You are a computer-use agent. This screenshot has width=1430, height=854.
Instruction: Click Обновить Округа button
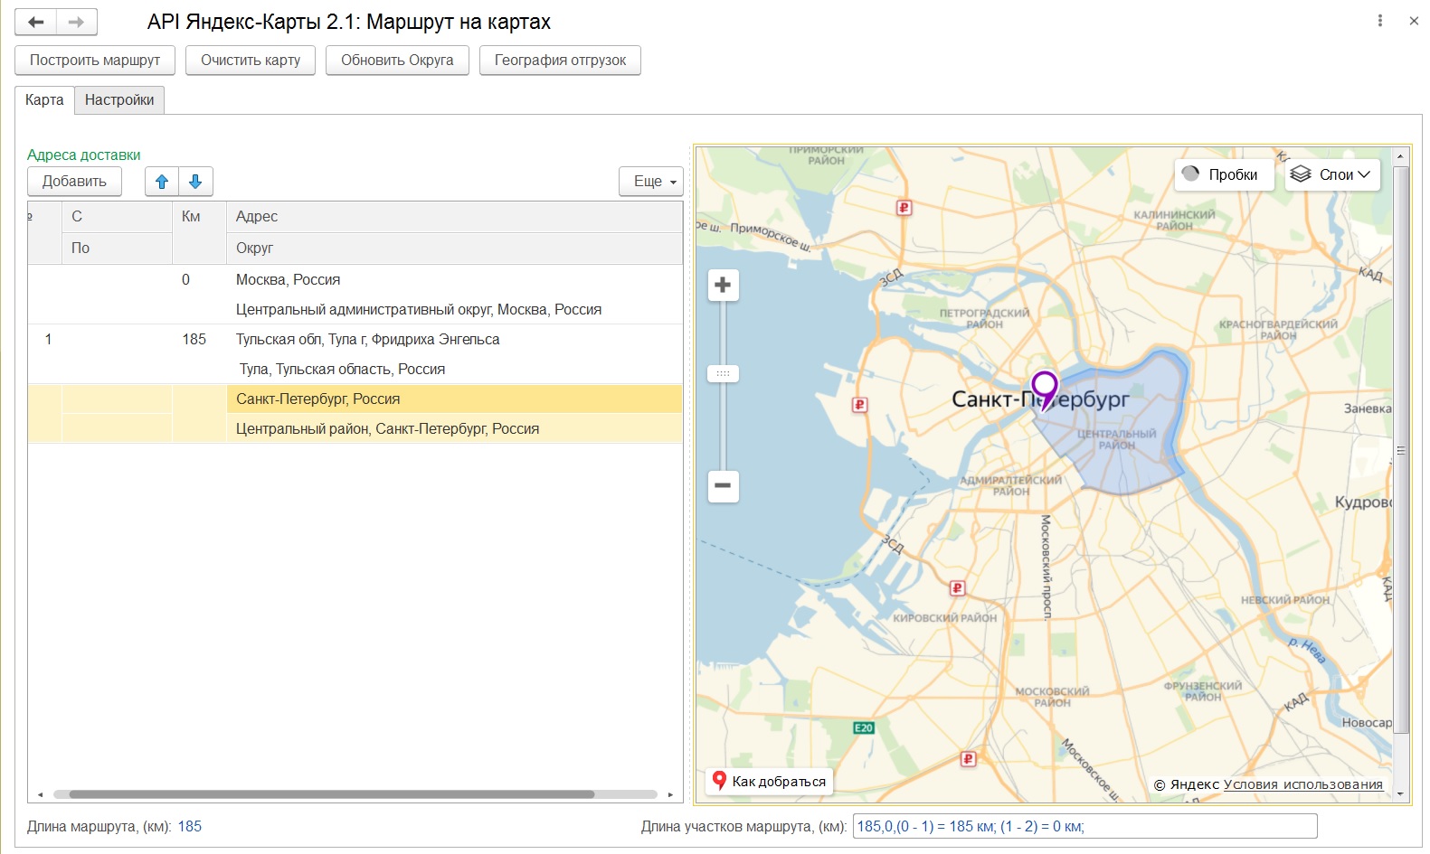pos(397,61)
